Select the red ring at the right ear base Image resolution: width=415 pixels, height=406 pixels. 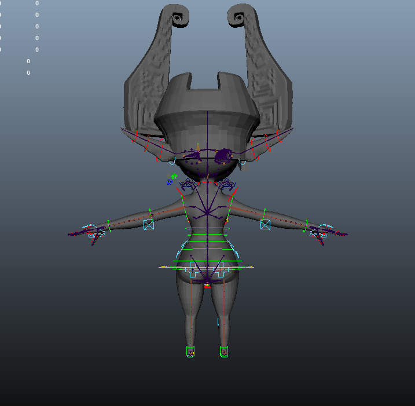(x=255, y=150)
